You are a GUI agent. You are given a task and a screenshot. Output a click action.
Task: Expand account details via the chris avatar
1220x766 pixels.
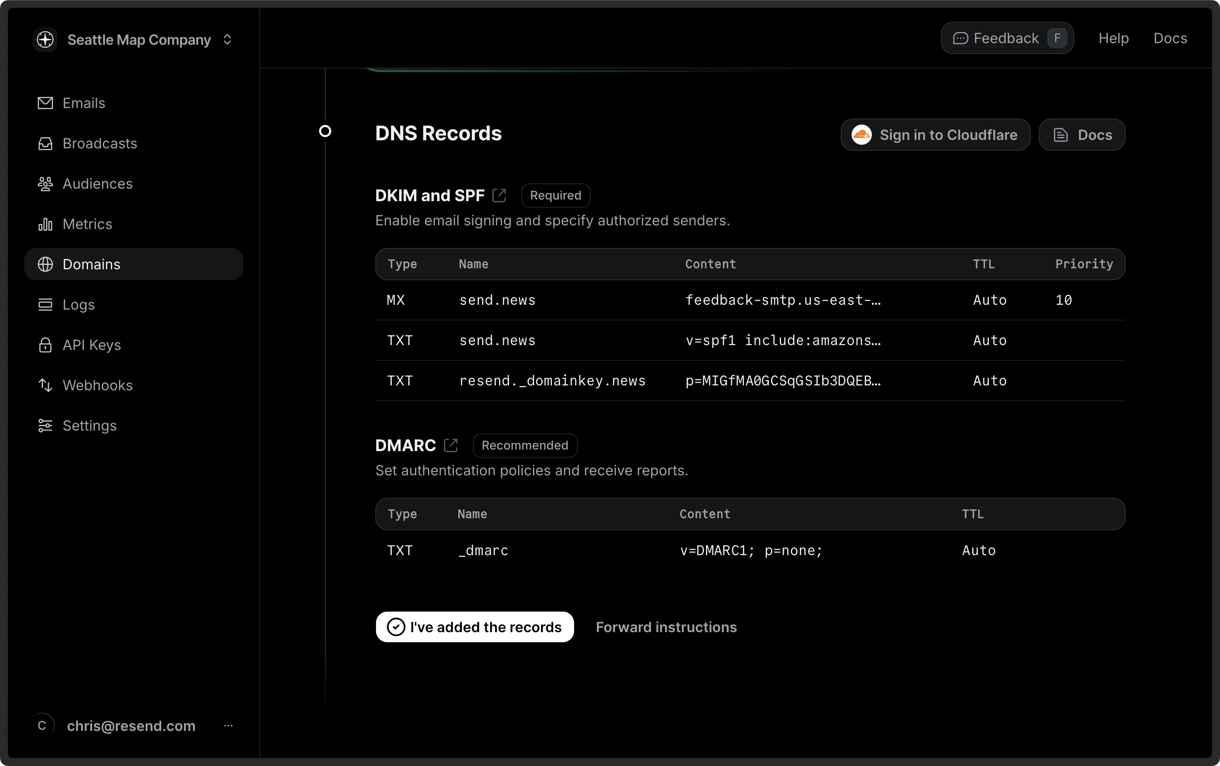click(43, 725)
